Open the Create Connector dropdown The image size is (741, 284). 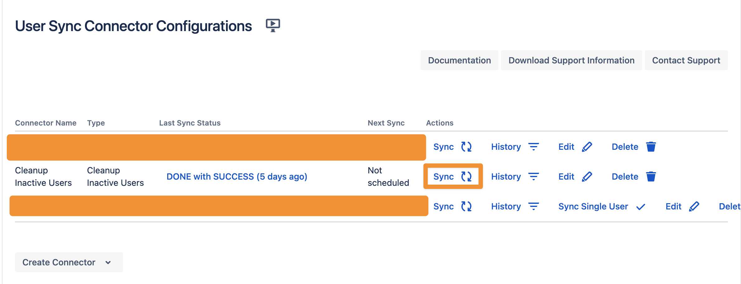(x=69, y=262)
